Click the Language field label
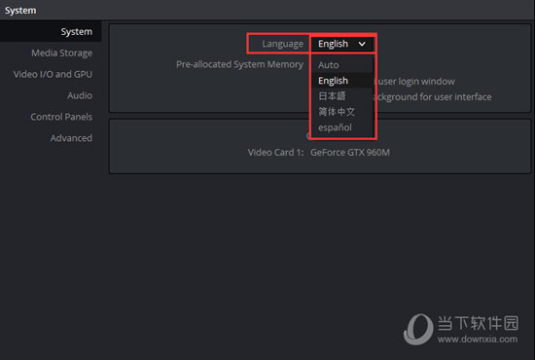 (282, 44)
